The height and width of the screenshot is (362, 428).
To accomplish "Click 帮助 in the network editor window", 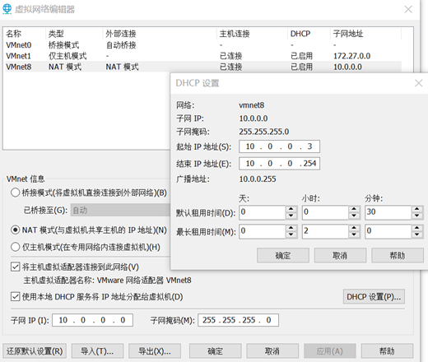I will 387,351.
